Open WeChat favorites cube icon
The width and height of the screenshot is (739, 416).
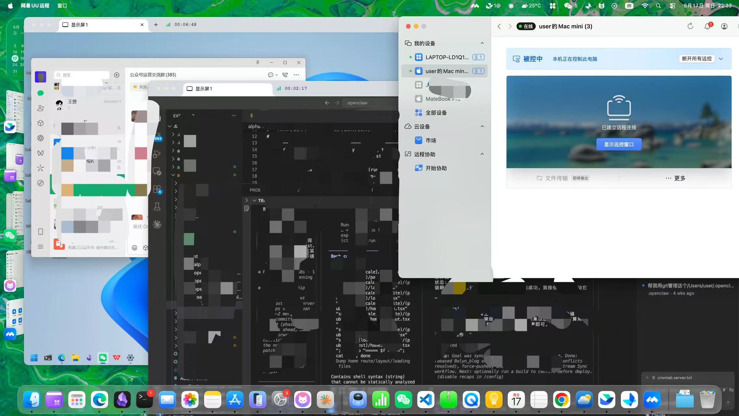pos(40,123)
